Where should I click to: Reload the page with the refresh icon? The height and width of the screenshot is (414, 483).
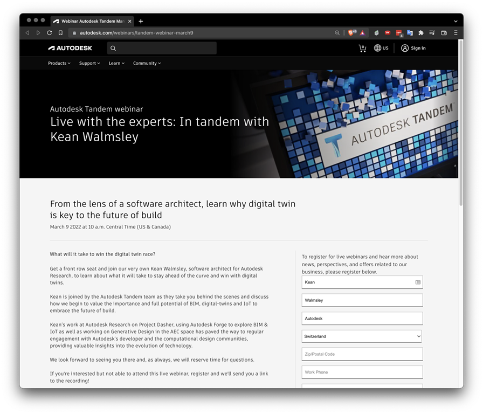point(49,33)
